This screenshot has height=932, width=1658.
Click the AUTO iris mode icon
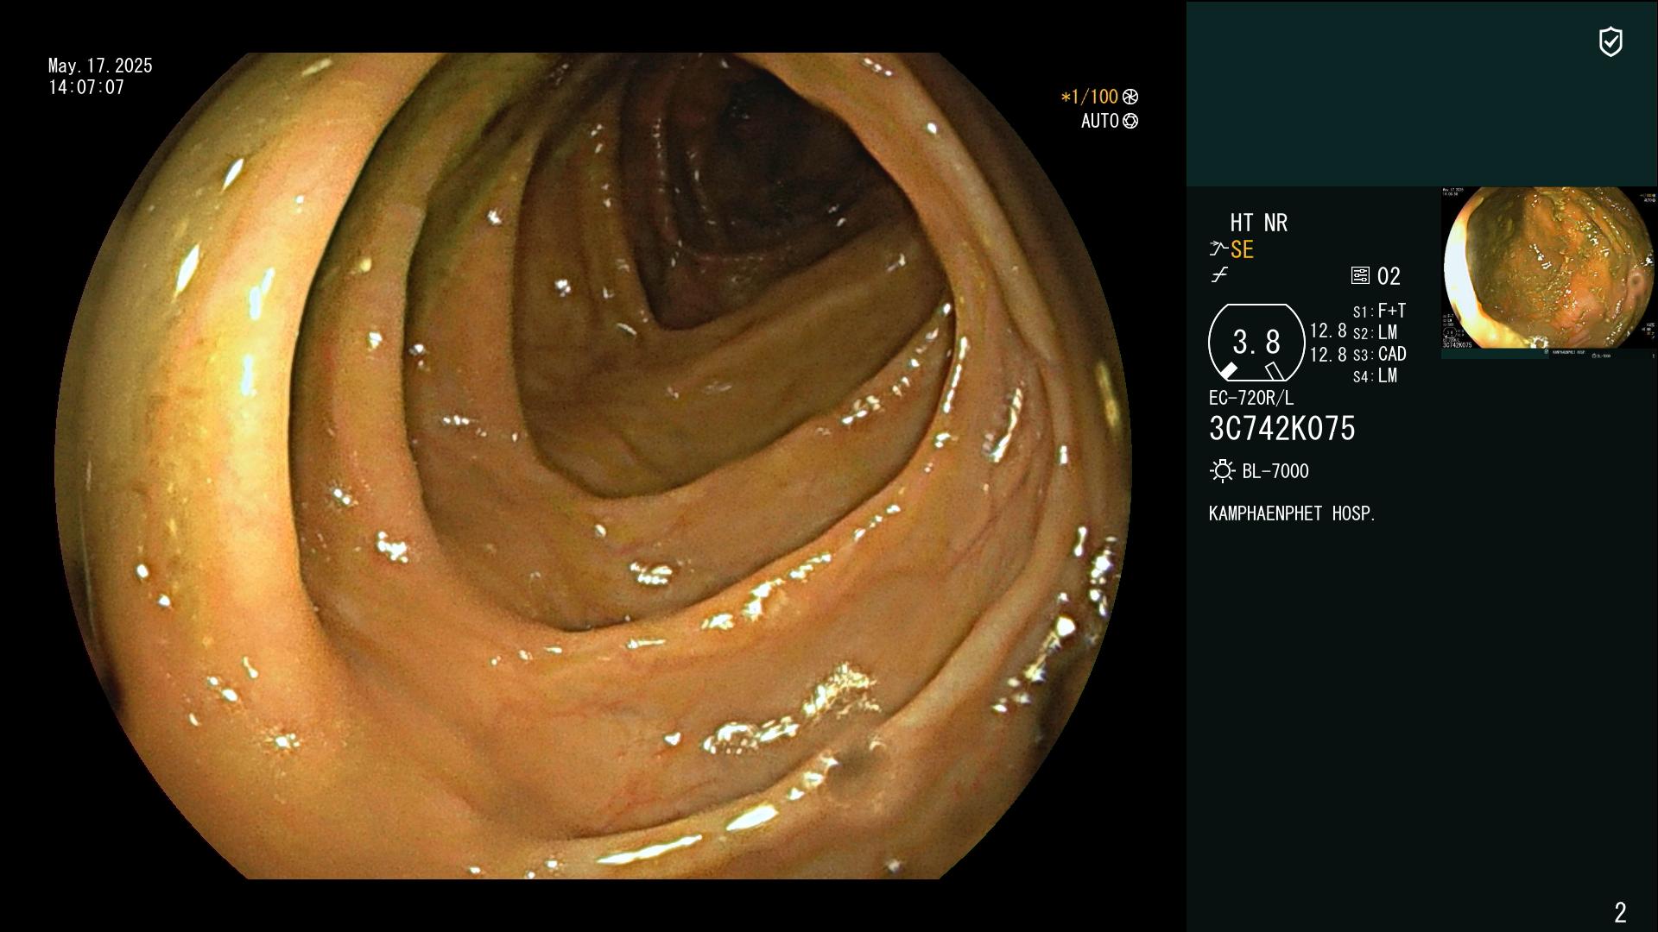coord(1130,122)
